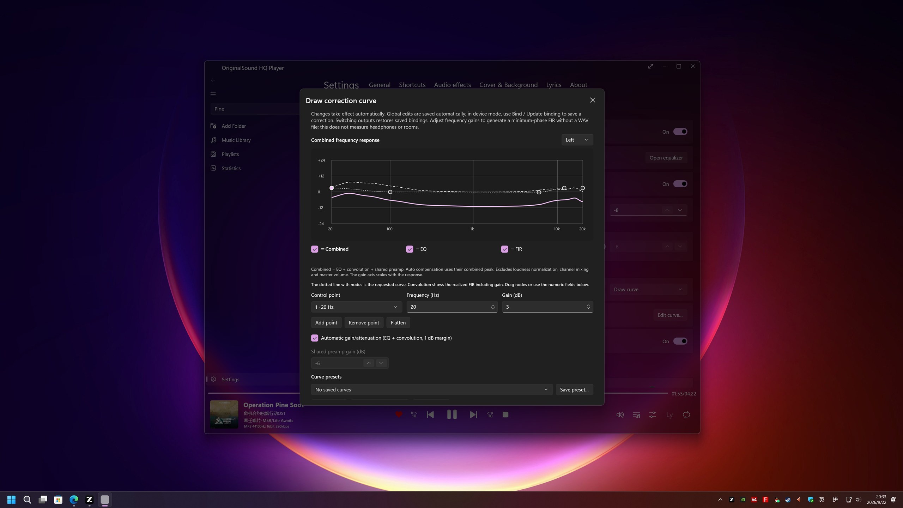This screenshot has width=903, height=508.
Task: Stop playback
Action: (x=505, y=415)
